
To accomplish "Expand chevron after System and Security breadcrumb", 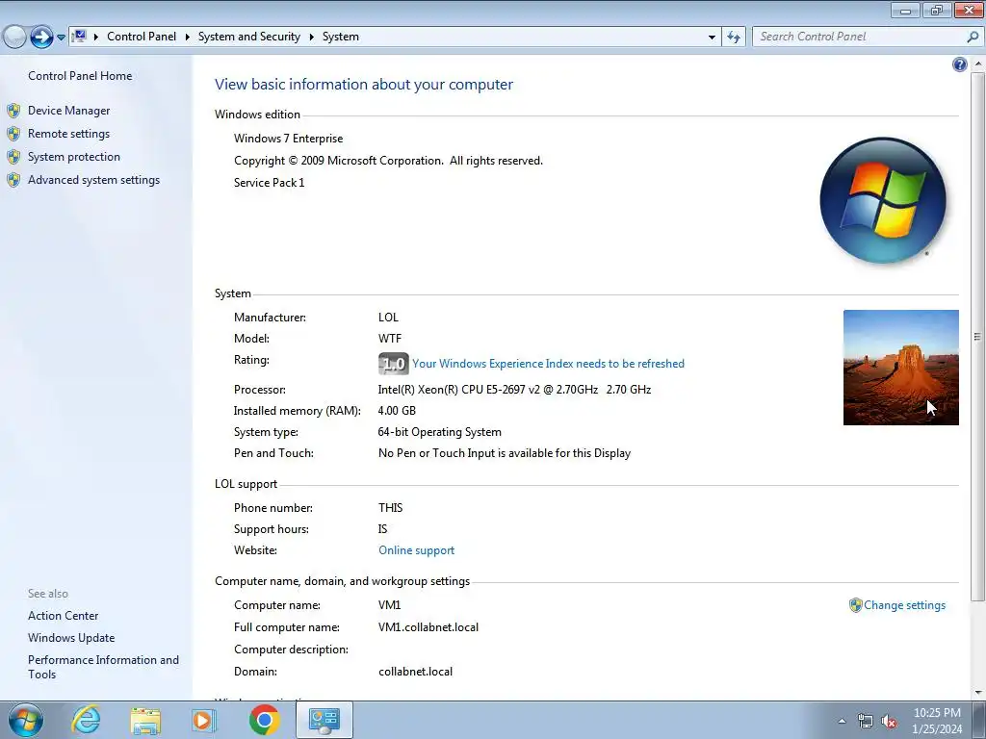I will 311,37.
